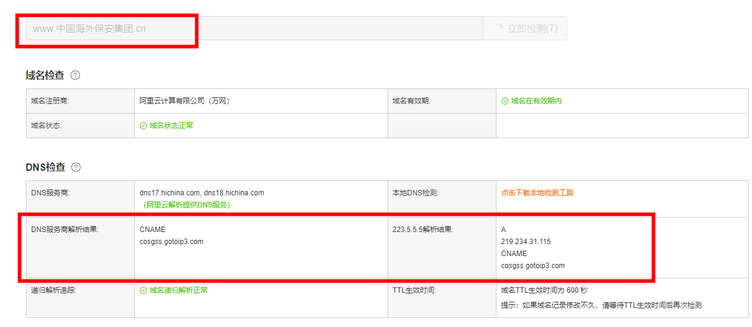
Task: Click the green check icon before 域名状态正常
Action: click(143, 126)
